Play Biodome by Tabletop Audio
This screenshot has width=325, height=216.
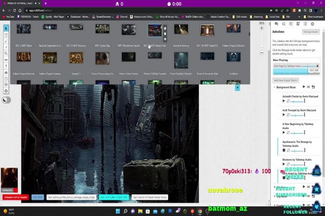tap(284, 164)
